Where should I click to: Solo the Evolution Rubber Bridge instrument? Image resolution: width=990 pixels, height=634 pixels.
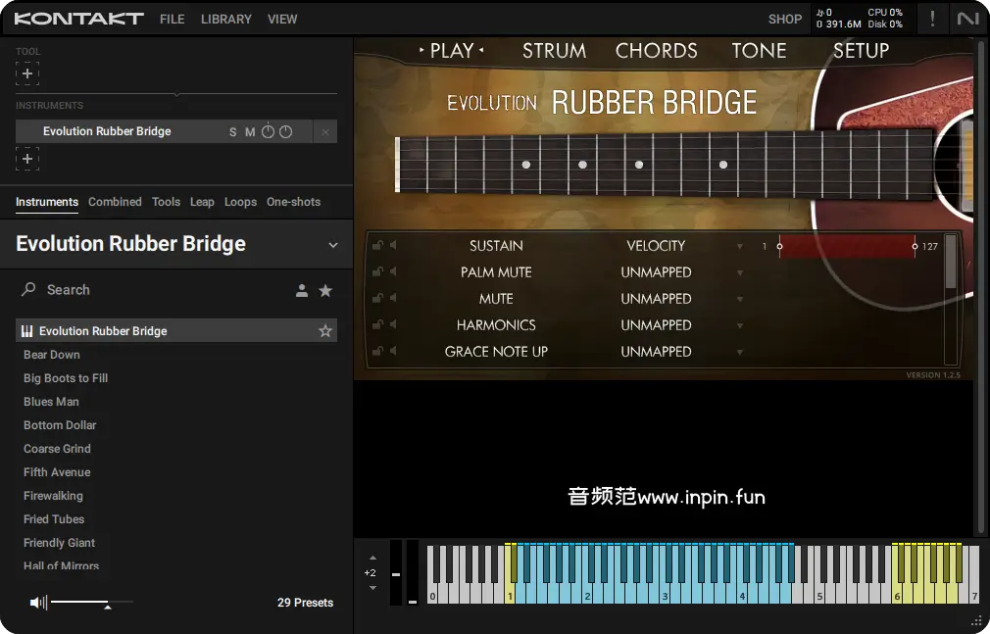(232, 132)
